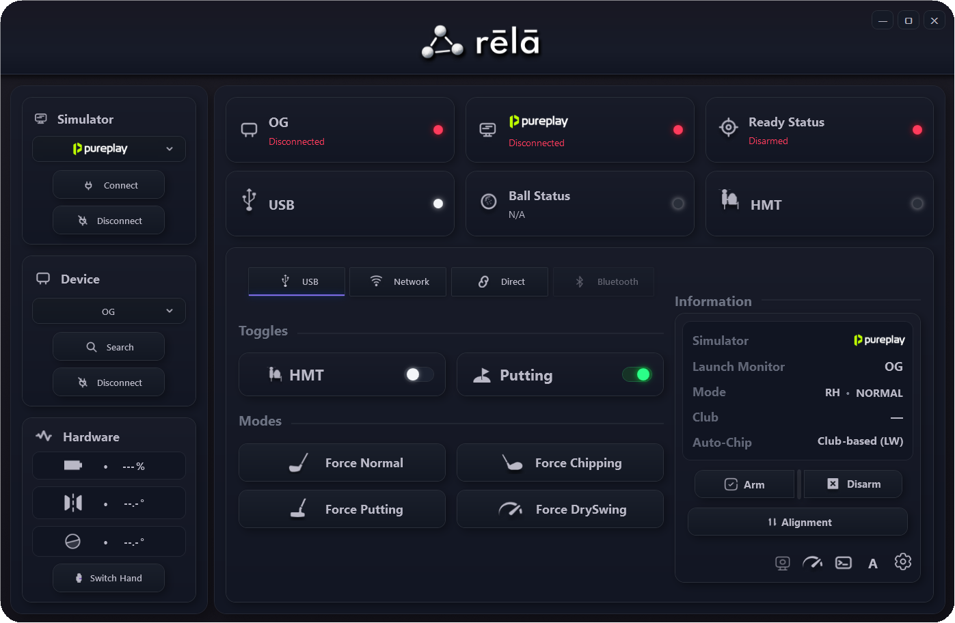
Task: Click the Launch Monitor OG value
Action: pos(893,367)
